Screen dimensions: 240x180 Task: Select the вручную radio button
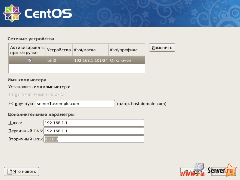tap(11, 103)
